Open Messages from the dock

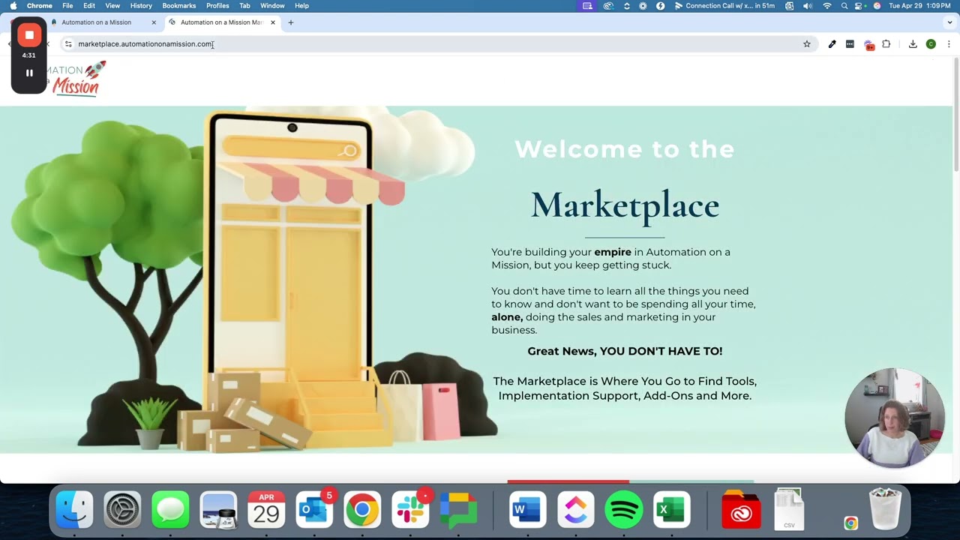pyautogui.click(x=170, y=510)
